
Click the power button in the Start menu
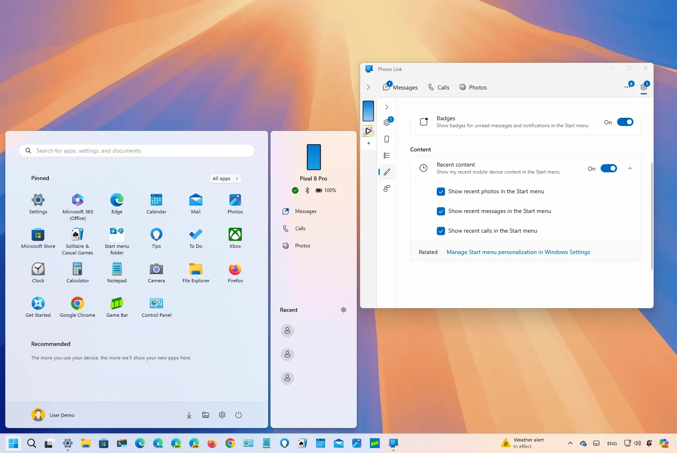[239, 415]
